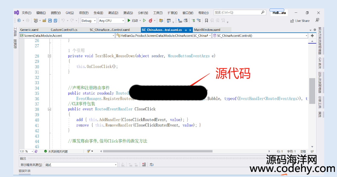The height and width of the screenshot is (177, 337).
Task: Open the ScreenData.Module.Accent project dropdown
Action: click(x=67, y=36)
